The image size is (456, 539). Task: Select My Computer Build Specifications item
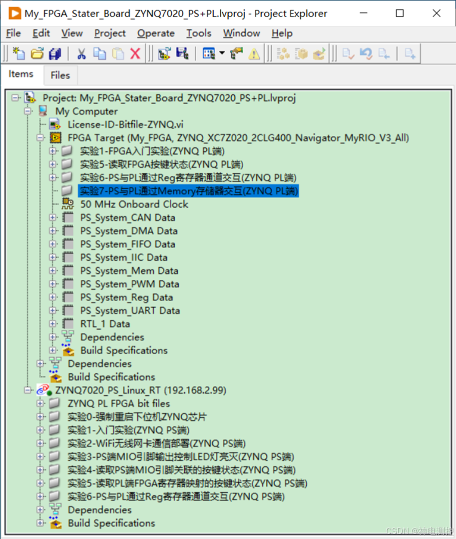pyautogui.click(x=111, y=377)
